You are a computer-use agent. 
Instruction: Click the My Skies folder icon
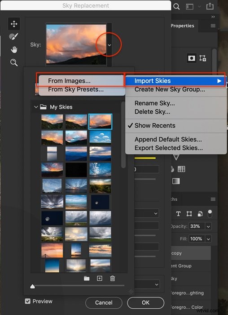pyautogui.click(x=43, y=107)
